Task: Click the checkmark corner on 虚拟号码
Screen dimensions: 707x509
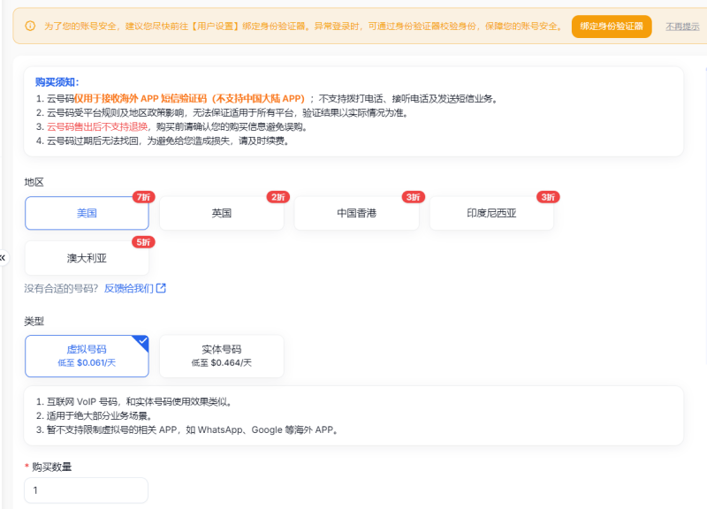Action: click(142, 342)
